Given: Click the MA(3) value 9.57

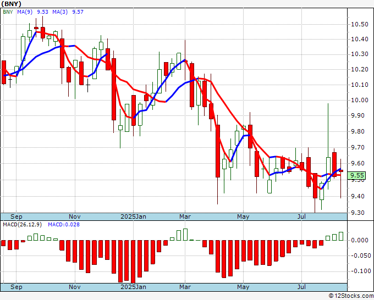Looking at the screenshot, I should coord(78,12).
